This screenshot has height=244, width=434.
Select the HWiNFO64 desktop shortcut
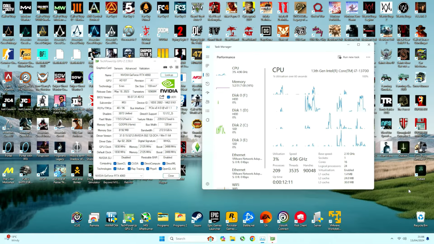pos(111,219)
